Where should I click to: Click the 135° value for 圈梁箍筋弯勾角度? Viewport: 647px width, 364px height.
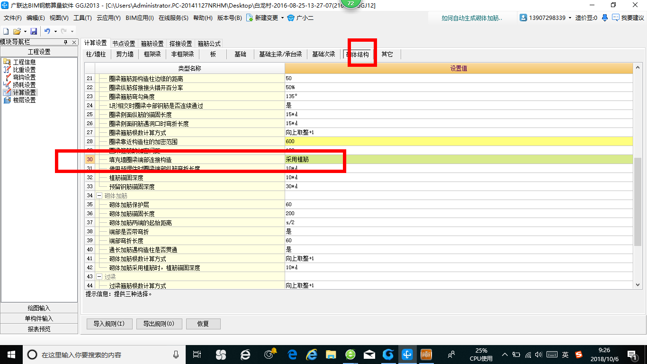pyautogui.click(x=458, y=97)
